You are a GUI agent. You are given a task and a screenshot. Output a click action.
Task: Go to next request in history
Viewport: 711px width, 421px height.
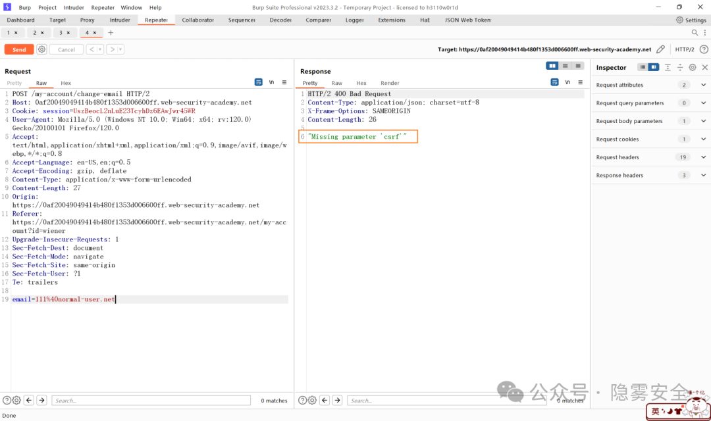coord(112,49)
